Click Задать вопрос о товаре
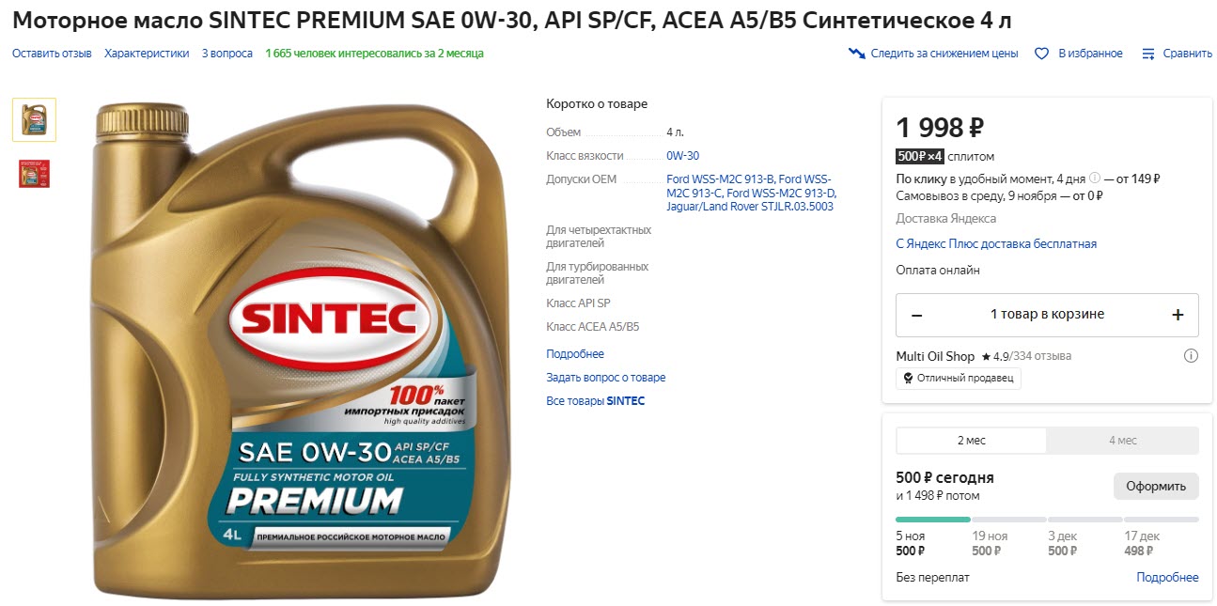The height and width of the screenshot is (606, 1217). pos(605,377)
